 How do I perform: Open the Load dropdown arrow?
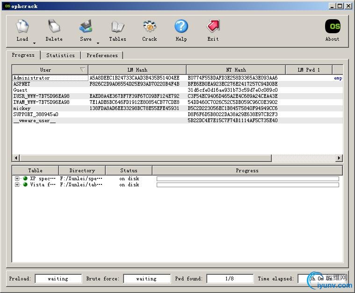pyautogui.click(x=34, y=43)
